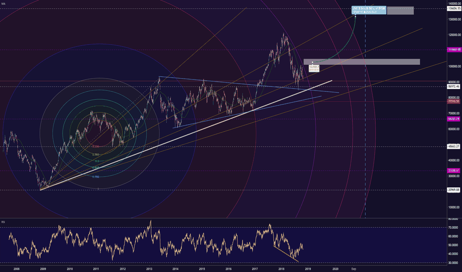Select the gray rectangle beside the blue callout

point(401,10)
